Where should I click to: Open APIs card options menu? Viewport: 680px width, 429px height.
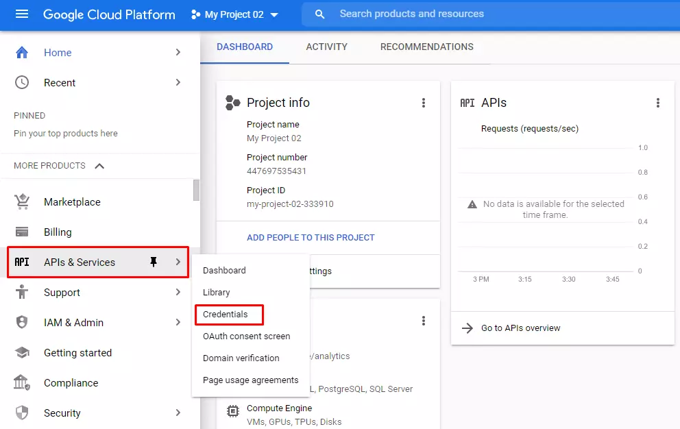[x=658, y=103]
